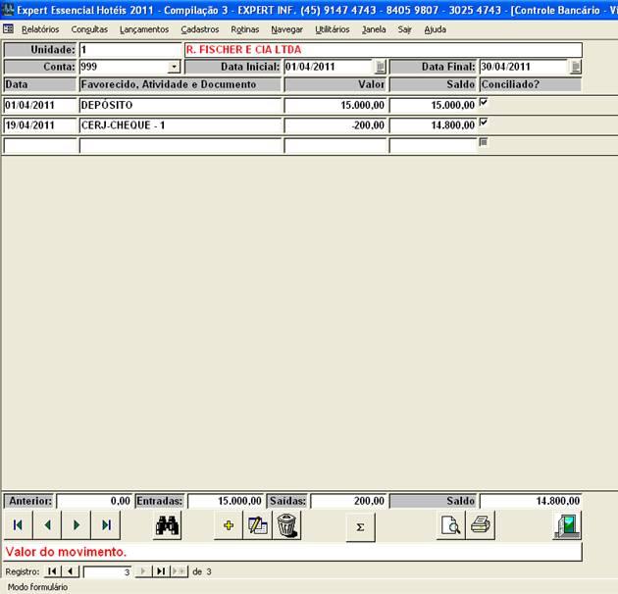This screenshot has height=594, width=618.
Task: Add a new record with plus icon
Action: (229, 525)
